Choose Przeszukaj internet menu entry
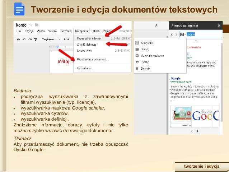The width and height of the screenshot is (229, 172). click(103, 38)
